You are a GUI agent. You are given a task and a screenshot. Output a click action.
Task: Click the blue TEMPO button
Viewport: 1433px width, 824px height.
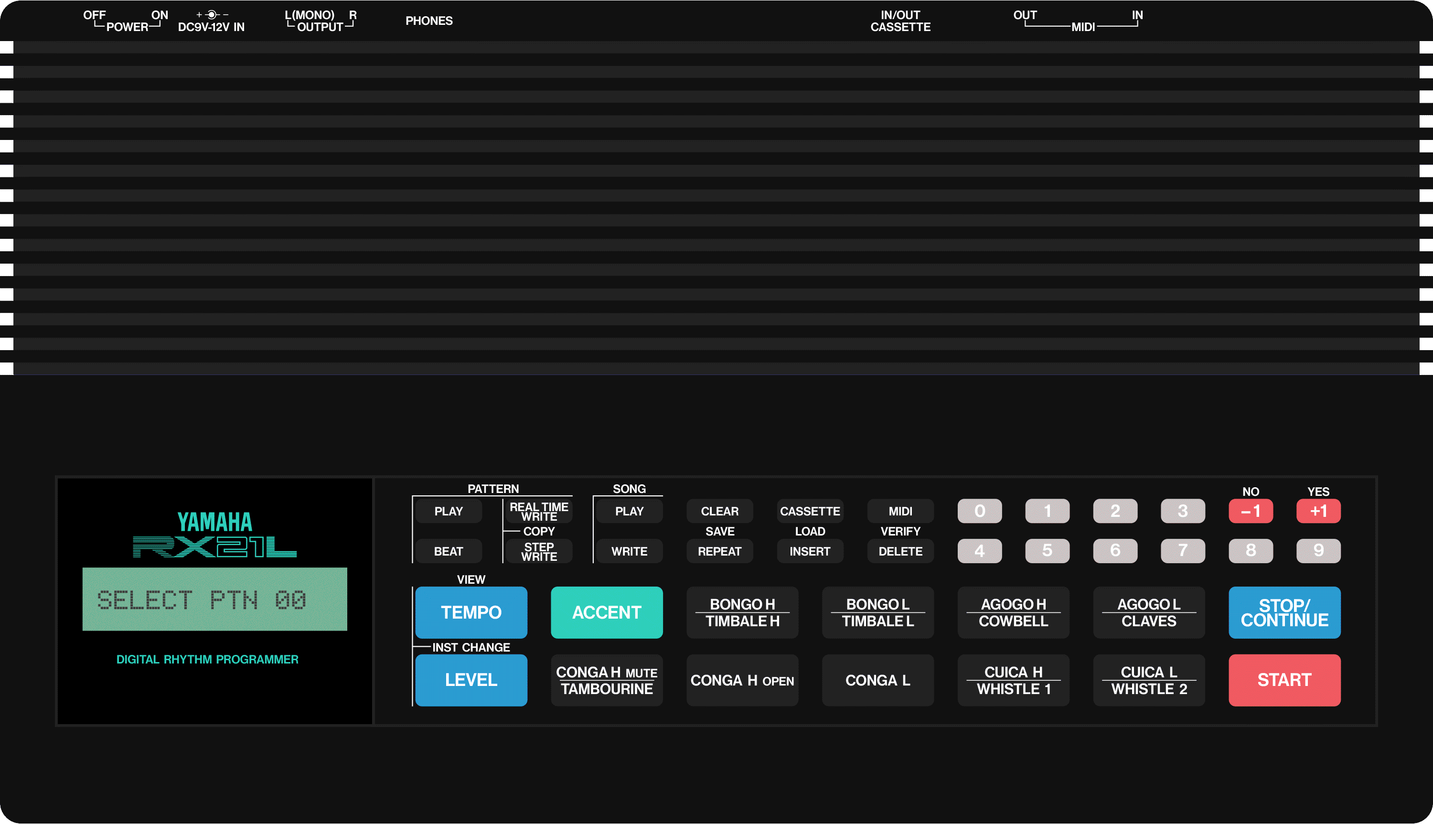point(471,612)
